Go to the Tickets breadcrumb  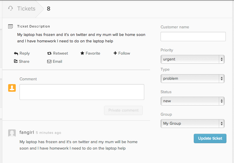coord(26,8)
